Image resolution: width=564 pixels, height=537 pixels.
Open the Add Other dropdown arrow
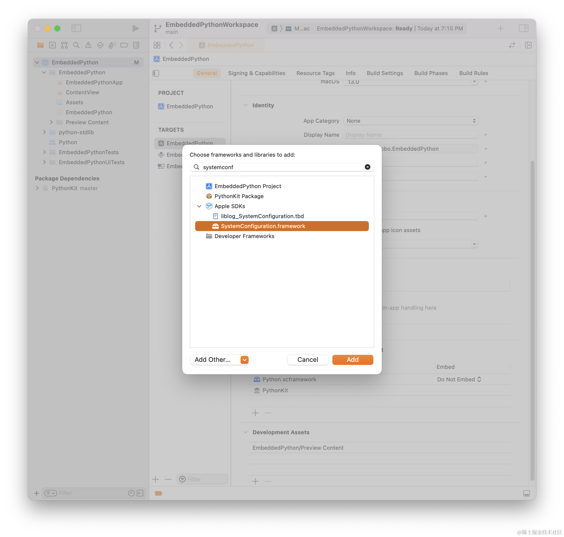tap(244, 360)
